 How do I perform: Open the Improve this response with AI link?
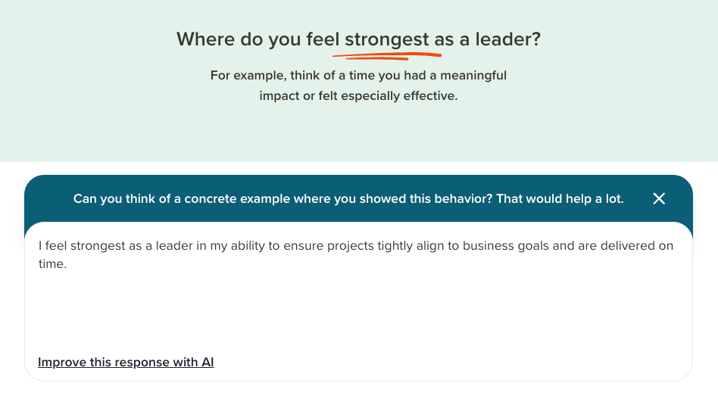[x=126, y=362]
